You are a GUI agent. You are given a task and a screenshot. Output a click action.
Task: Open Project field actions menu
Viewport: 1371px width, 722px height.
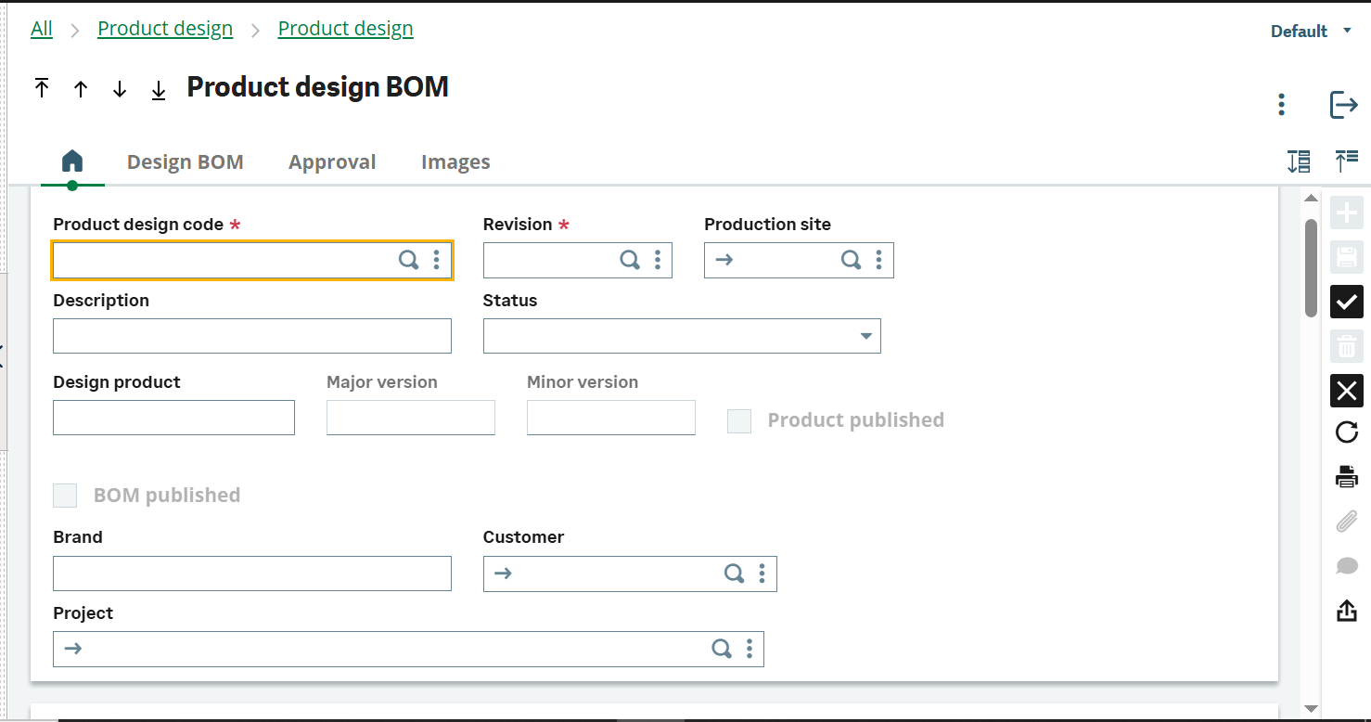750,649
